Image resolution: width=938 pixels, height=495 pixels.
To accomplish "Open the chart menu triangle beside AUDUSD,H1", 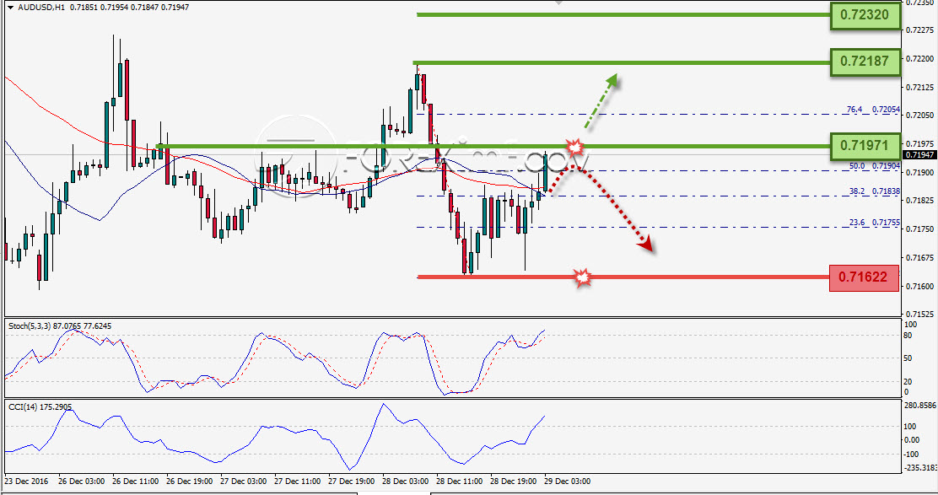I will coord(11,8).
